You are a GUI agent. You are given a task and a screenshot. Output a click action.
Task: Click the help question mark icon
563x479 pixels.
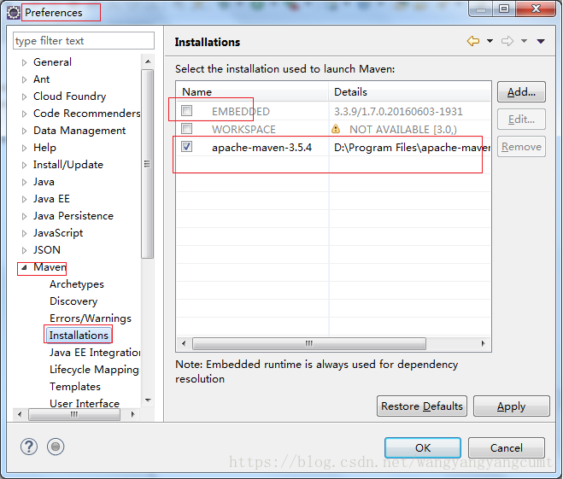pyautogui.click(x=29, y=447)
